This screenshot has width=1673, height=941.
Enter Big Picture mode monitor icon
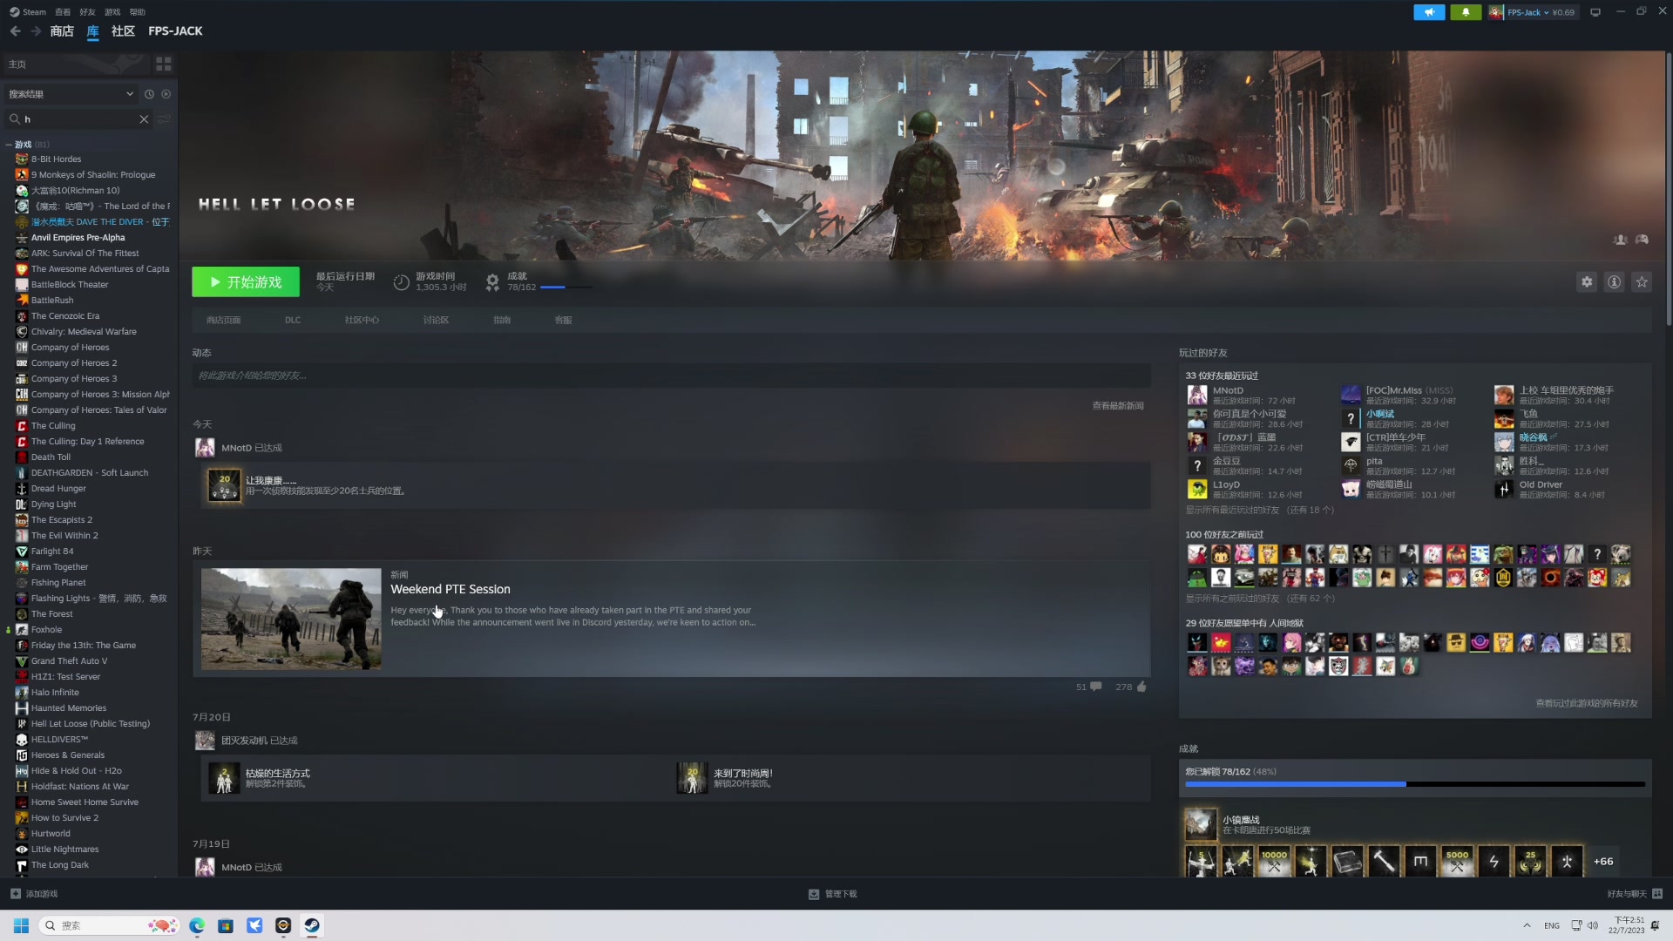[1595, 12]
